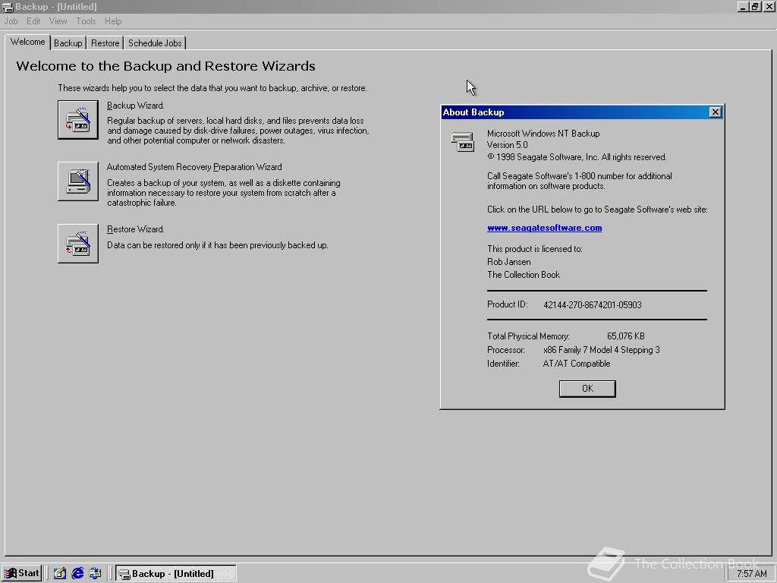Click 'x86 Family 7 Model 4 Stepping 3'
Screen dimensions: 777x583
point(601,350)
